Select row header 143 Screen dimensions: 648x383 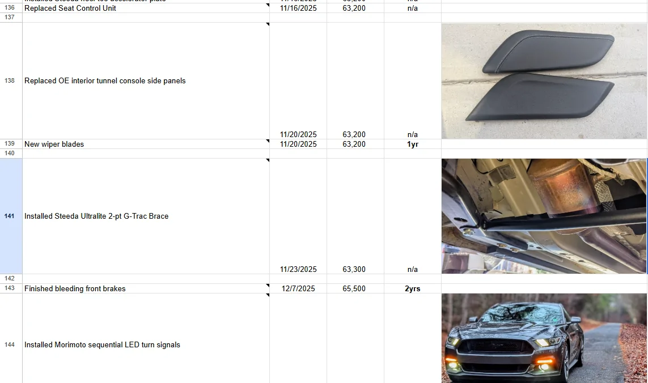(x=11, y=288)
